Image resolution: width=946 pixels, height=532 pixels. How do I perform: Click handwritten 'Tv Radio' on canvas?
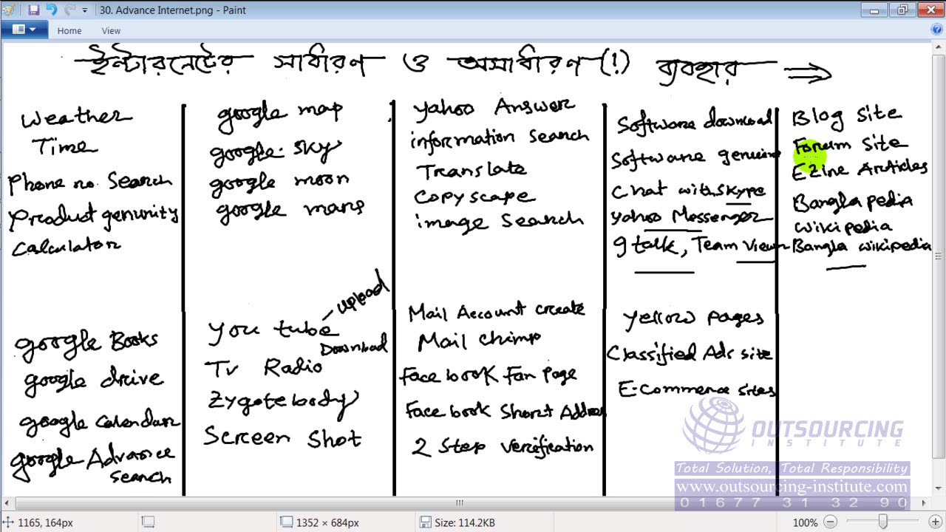[264, 367]
